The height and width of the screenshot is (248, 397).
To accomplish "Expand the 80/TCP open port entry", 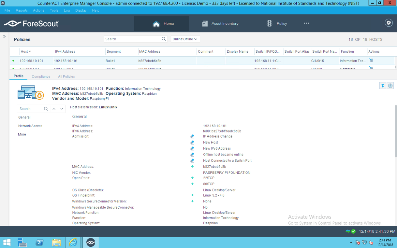I will coord(192,184).
